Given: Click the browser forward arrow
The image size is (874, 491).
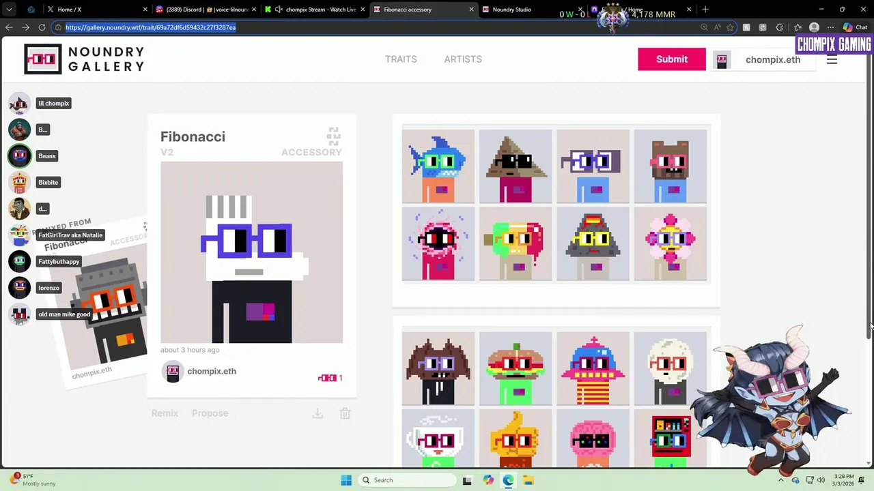Looking at the screenshot, I should pyautogui.click(x=25, y=27).
